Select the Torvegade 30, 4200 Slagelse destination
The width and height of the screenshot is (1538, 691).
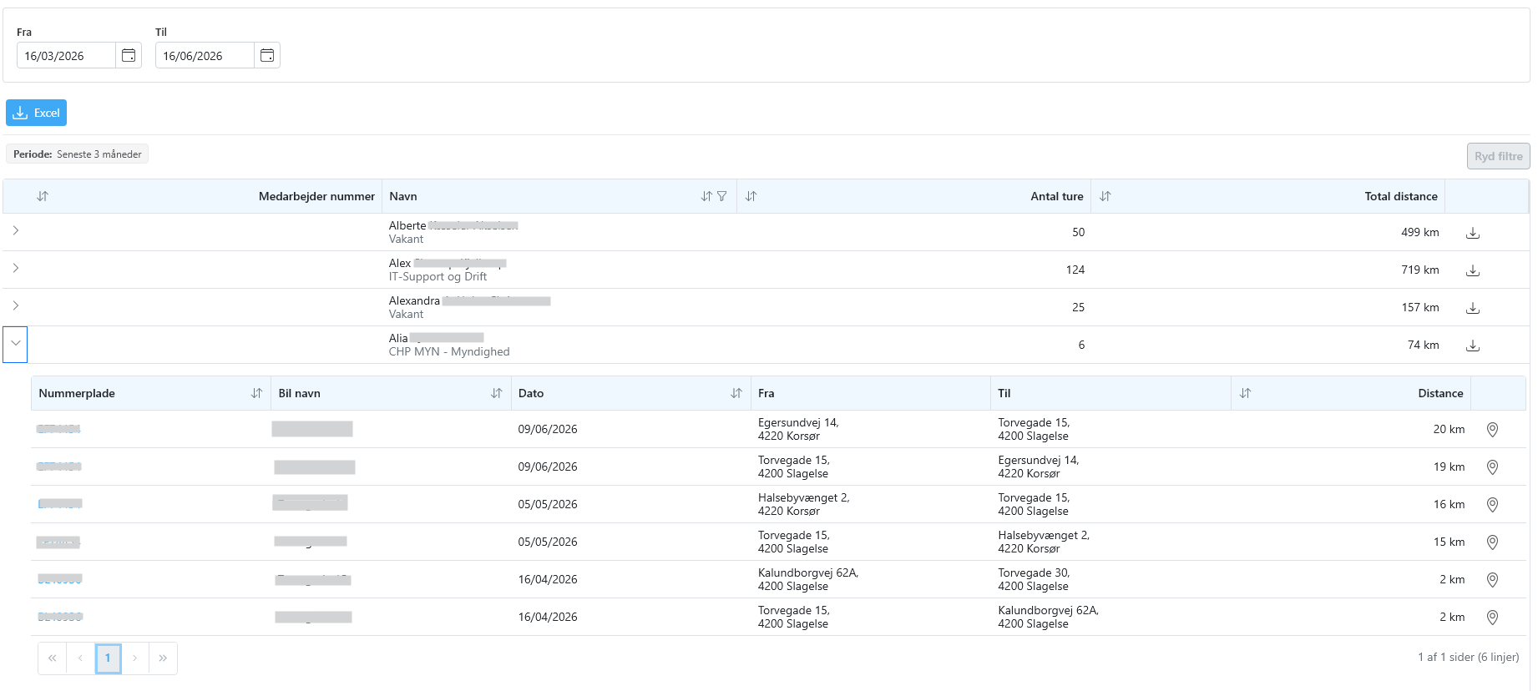pos(1034,579)
